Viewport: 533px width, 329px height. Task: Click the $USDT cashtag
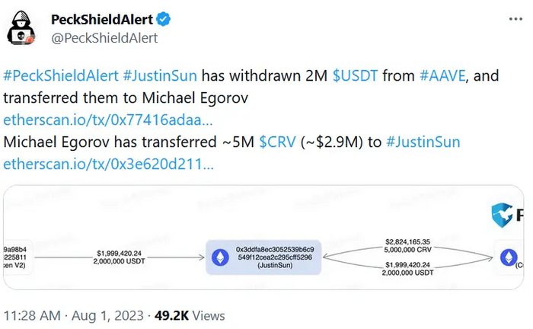click(358, 77)
